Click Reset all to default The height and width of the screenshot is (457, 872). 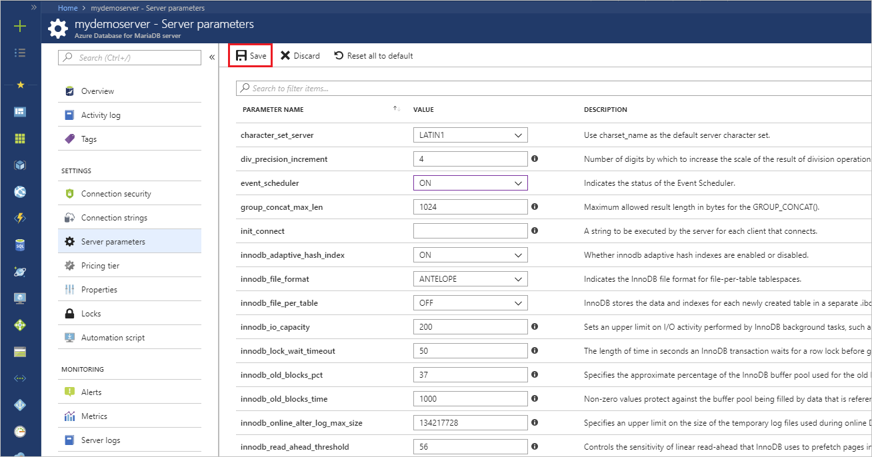pyautogui.click(x=373, y=56)
